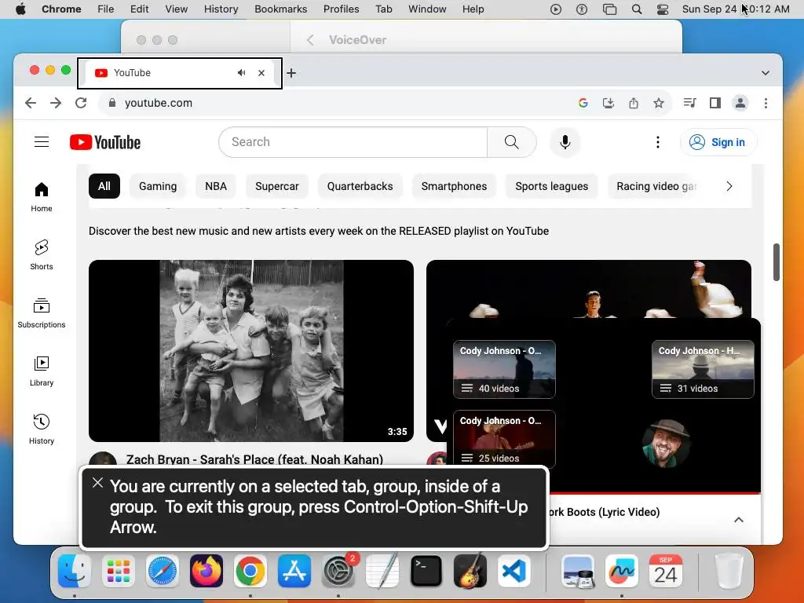Open Terminal from the Dock

tap(426, 571)
